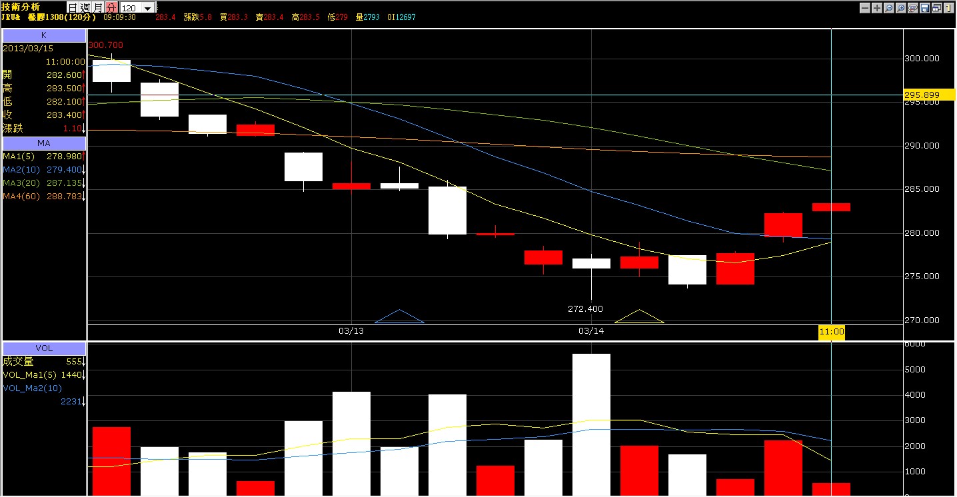Click the 03/14 date label on time axis

coord(591,331)
